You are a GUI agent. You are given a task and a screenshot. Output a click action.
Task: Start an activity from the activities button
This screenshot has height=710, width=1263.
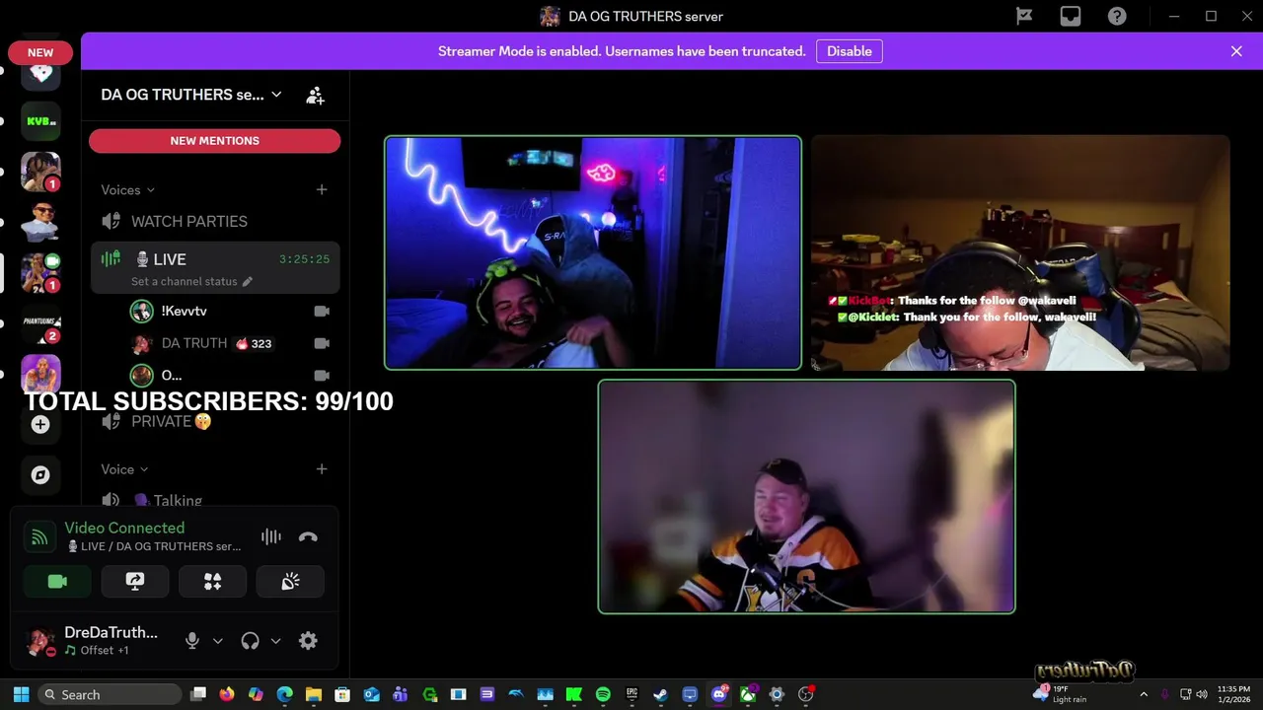coord(212,582)
